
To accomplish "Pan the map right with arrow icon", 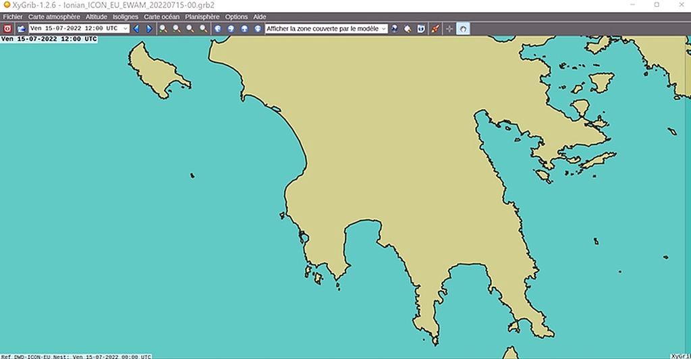I will click(x=231, y=29).
